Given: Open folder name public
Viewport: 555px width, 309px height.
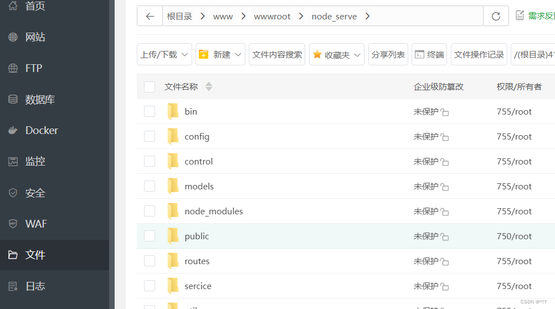Looking at the screenshot, I should point(197,236).
